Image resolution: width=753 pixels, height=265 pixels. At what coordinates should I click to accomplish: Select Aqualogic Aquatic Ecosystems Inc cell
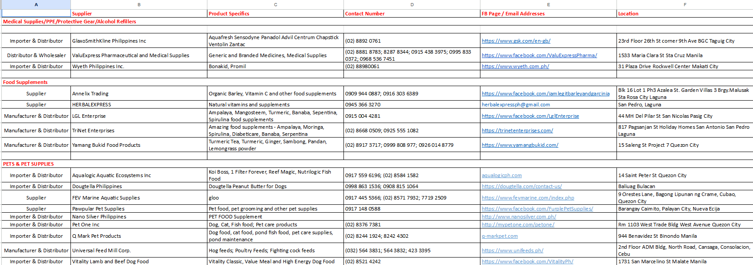[x=139, y=175]
